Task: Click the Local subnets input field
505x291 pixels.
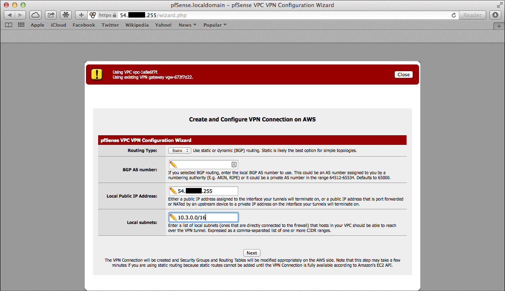Action: (x=206, y=217)
